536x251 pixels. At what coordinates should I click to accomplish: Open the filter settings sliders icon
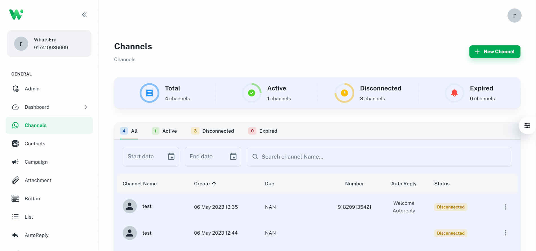527,126
